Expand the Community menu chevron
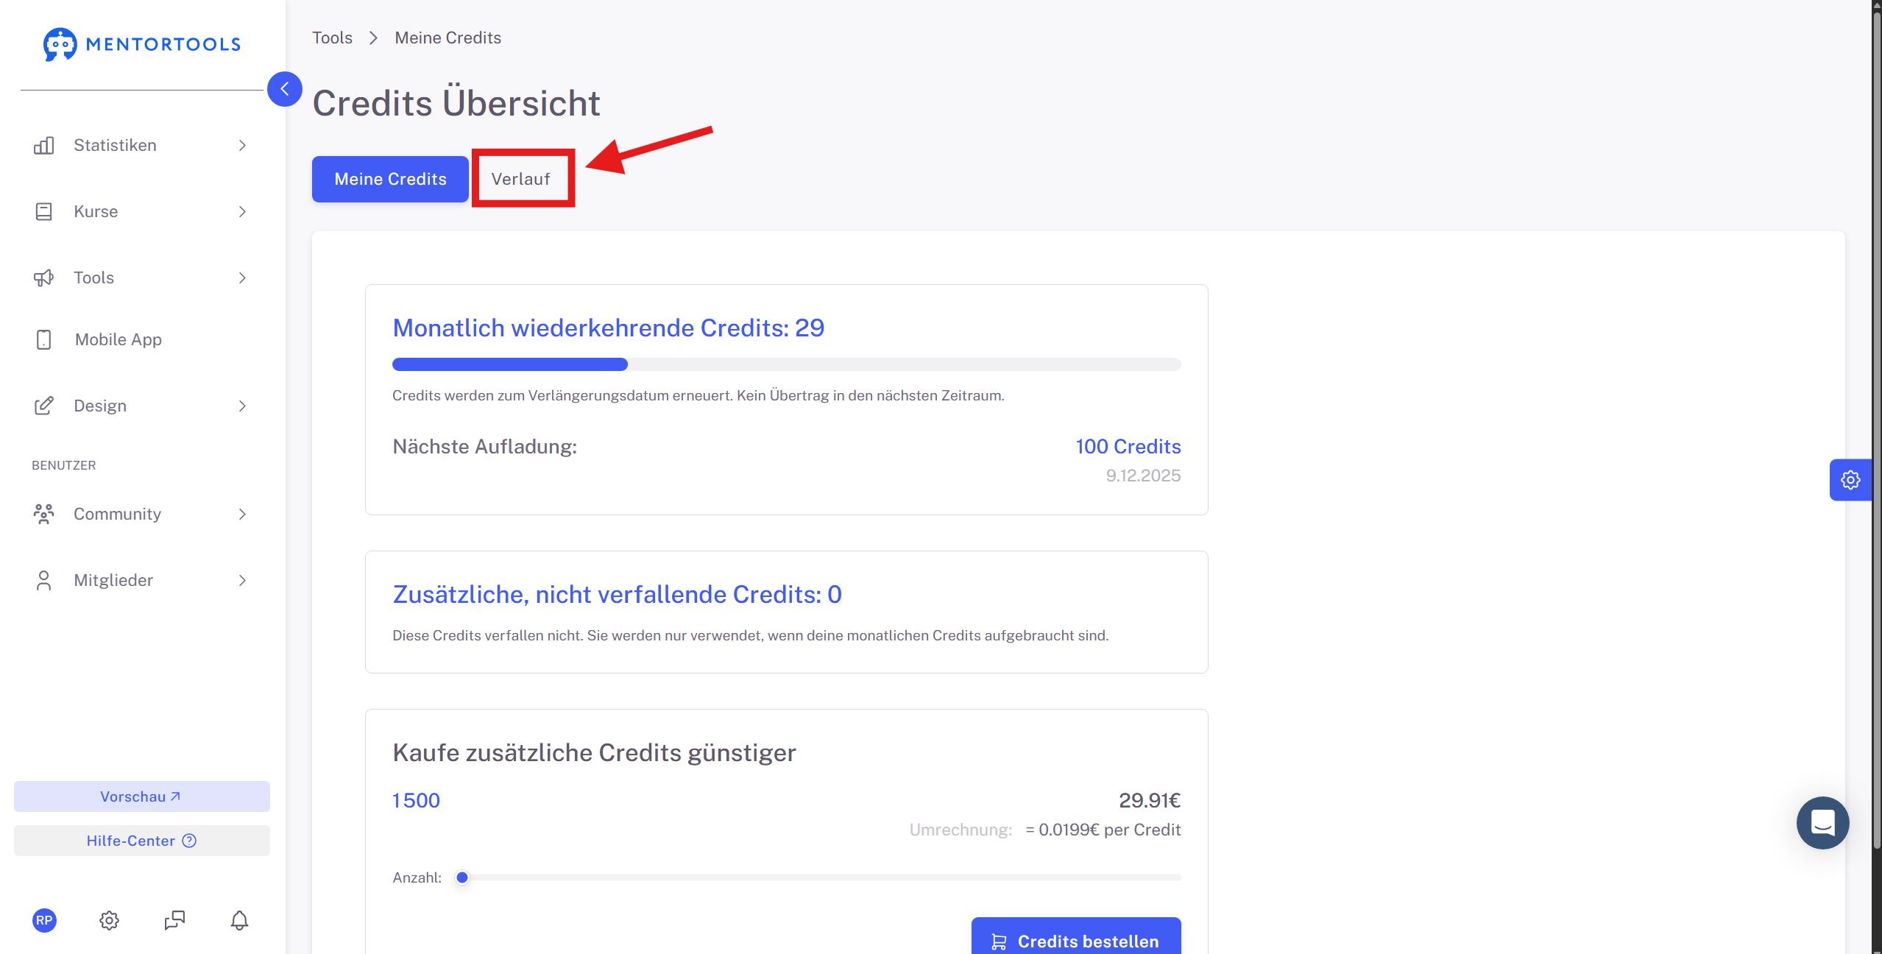This screenshot has height=954, width=1882. click(242, 515)
